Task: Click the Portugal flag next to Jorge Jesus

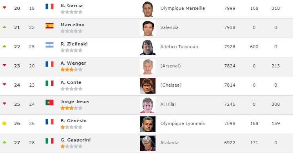Action: click(x=49, y=102)
